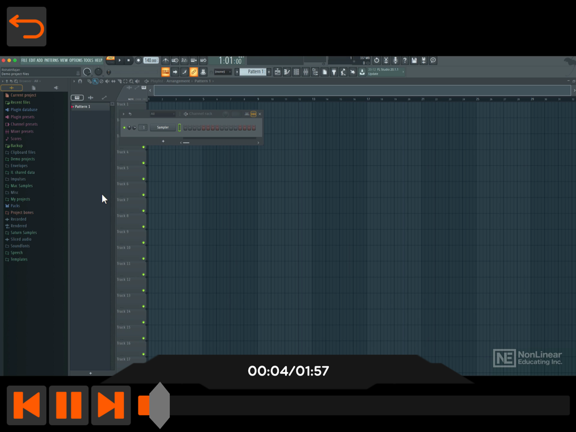Expand the Demo projects folder

coord(20,159)
